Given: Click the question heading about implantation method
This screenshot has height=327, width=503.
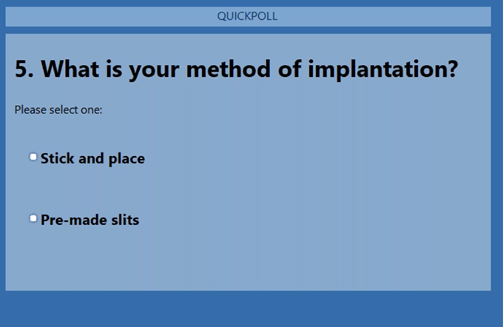Looking at the screenshot, I should coord(237,69).
